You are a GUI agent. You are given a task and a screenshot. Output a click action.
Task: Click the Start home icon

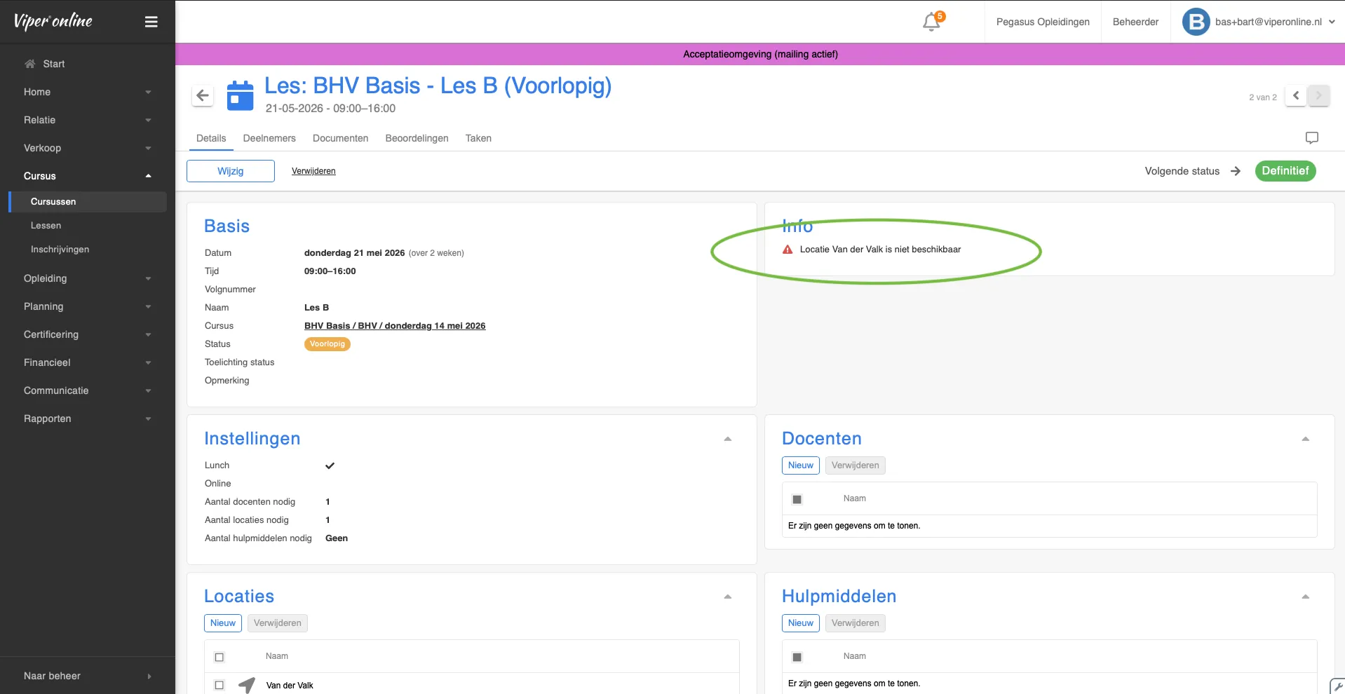[29, 64]
